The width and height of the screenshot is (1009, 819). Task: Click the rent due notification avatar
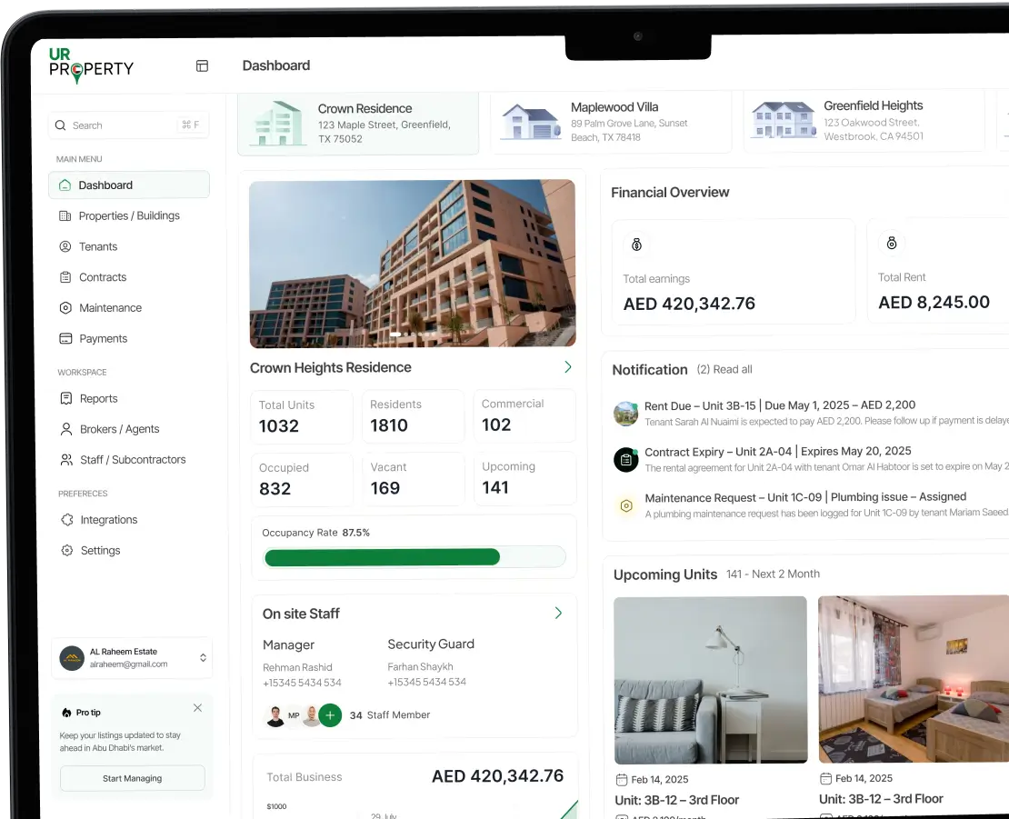pos(625,414)
